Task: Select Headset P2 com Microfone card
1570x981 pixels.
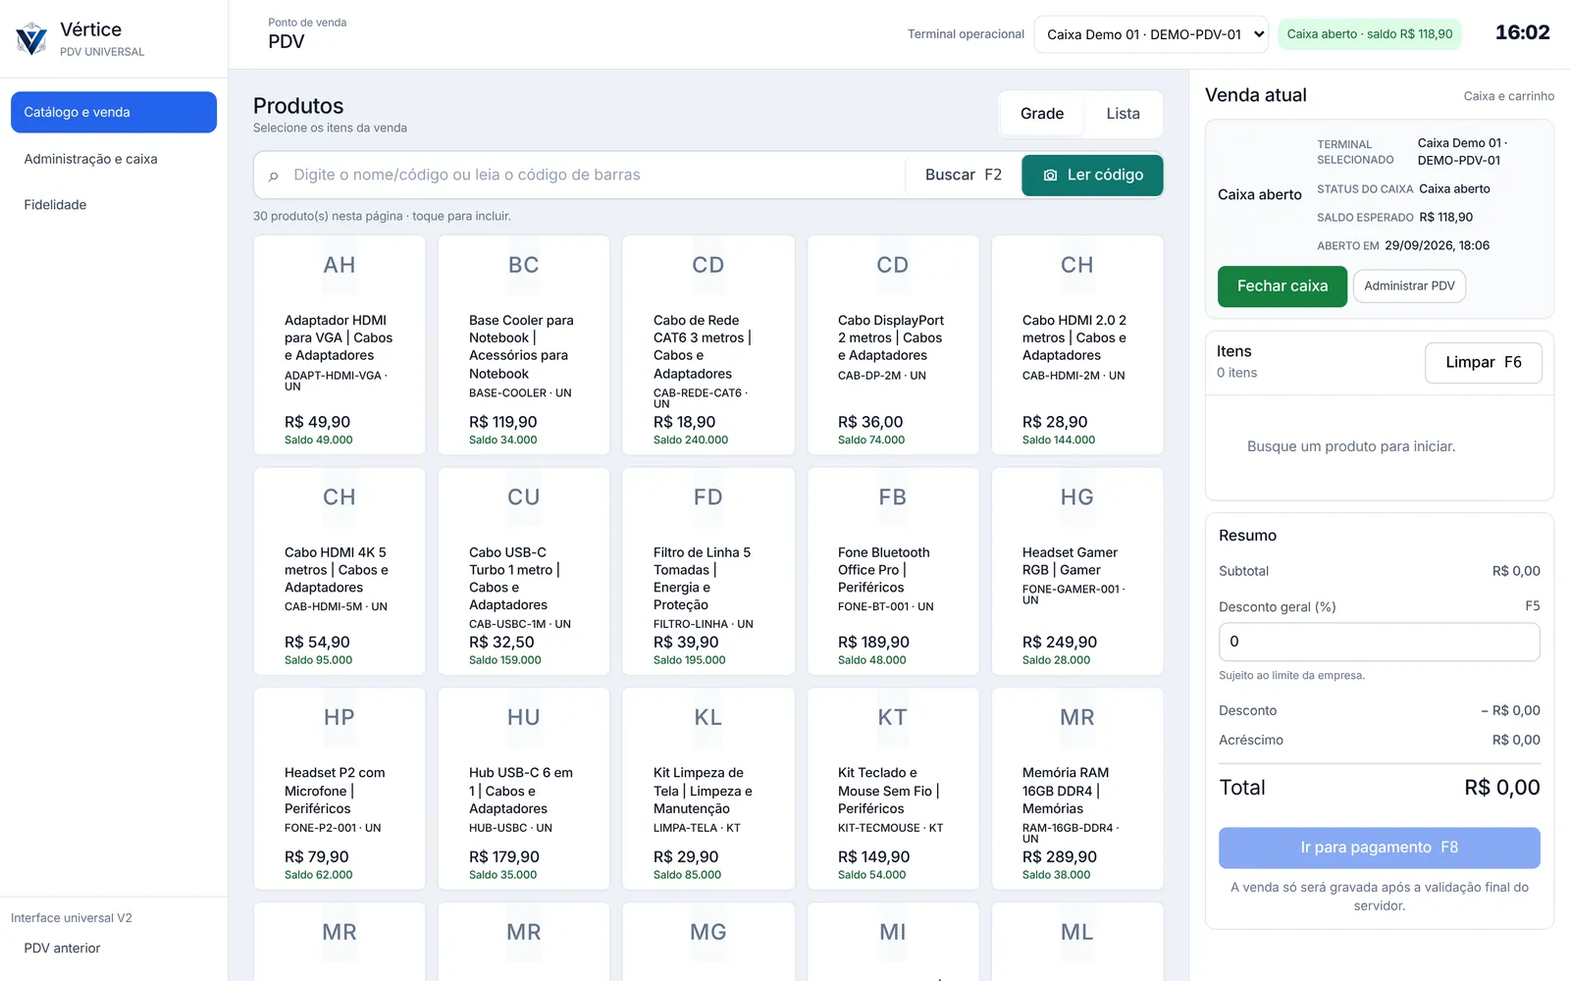Action: [x=340, y=789]
